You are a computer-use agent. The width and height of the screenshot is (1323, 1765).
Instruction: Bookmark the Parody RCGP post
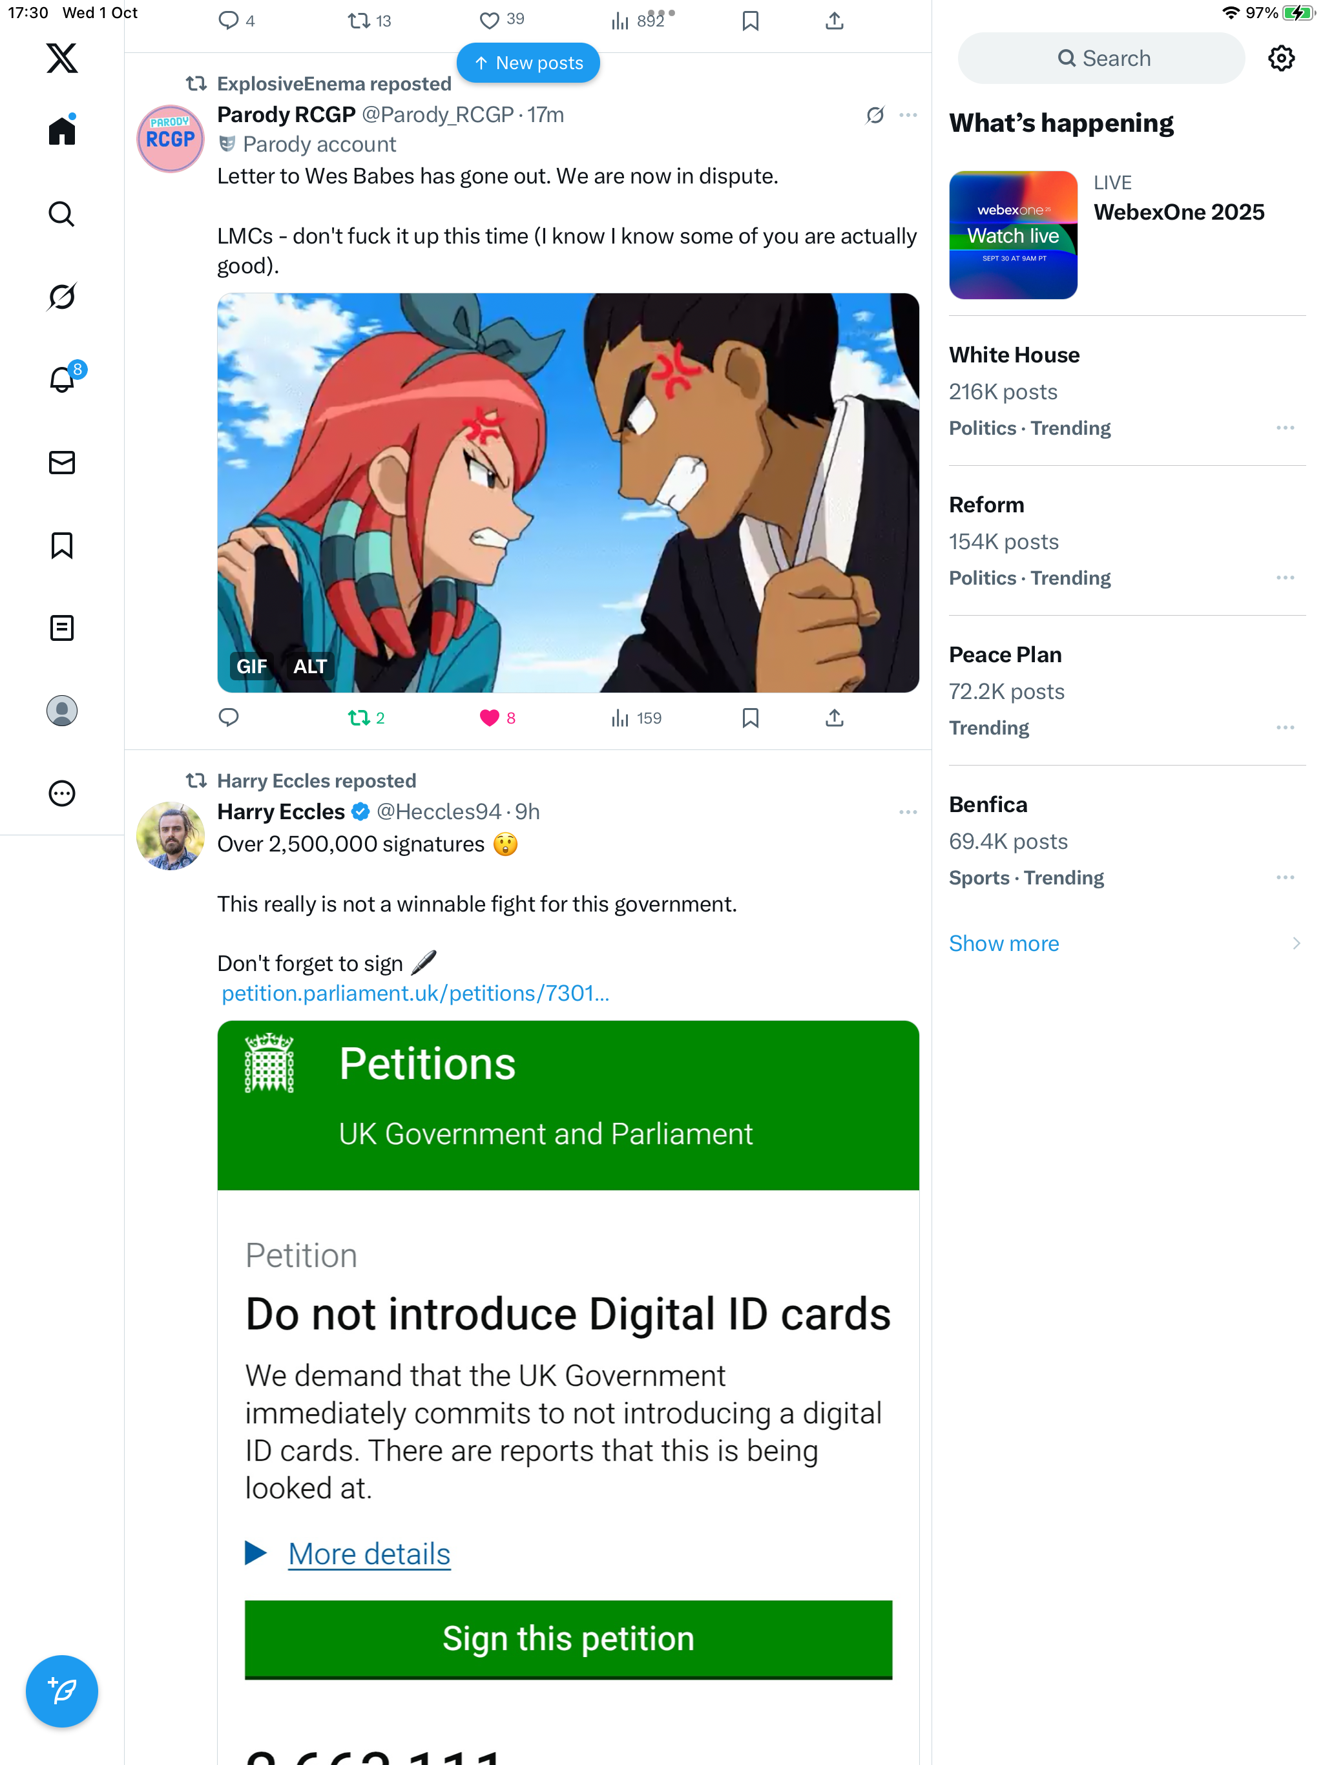point(750,718)
